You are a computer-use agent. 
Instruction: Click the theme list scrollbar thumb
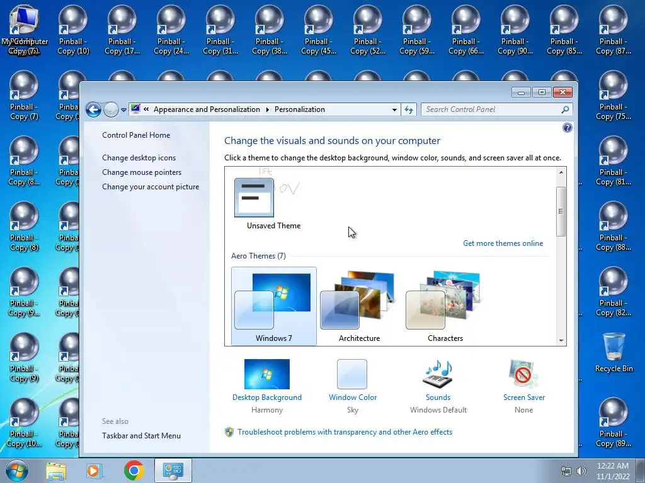tap(561, 211)
